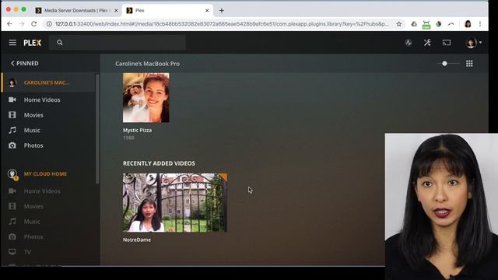This screenshot has width=498, height=280.
Task: Open Home Videos under Caroline's Mac
Action: (x=42, y=100)
